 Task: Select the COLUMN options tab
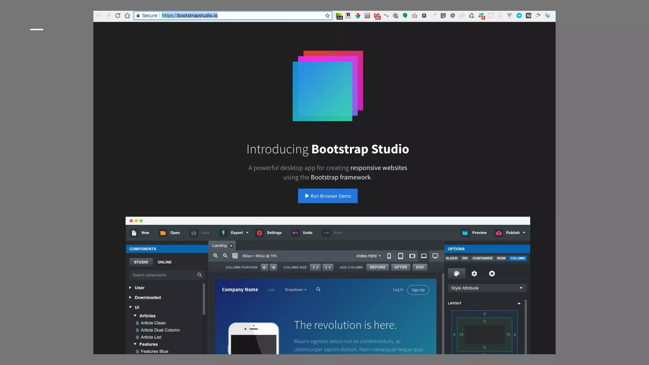[x=517, y=259]
